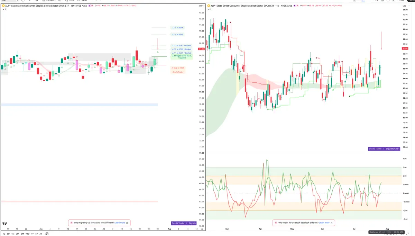415x236 pixels.
Task: Click the Ocs Ai Trader Liquidity Chart badge
Action: coord(384,149)
